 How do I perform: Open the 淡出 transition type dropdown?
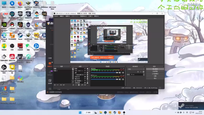(136, 69)
